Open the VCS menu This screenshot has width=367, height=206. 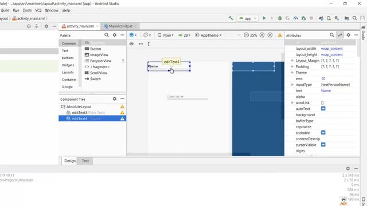[x=38, y=10]
